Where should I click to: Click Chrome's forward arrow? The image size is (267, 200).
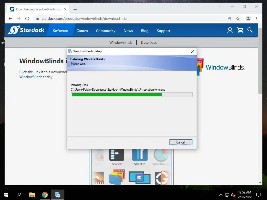[x=19, y=18]
